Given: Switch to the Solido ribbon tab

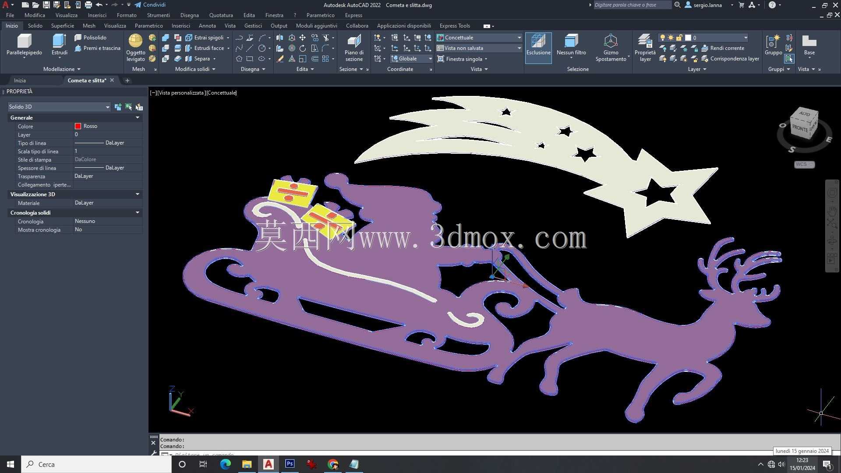Looking at the screenshot, I should [35, 26].
